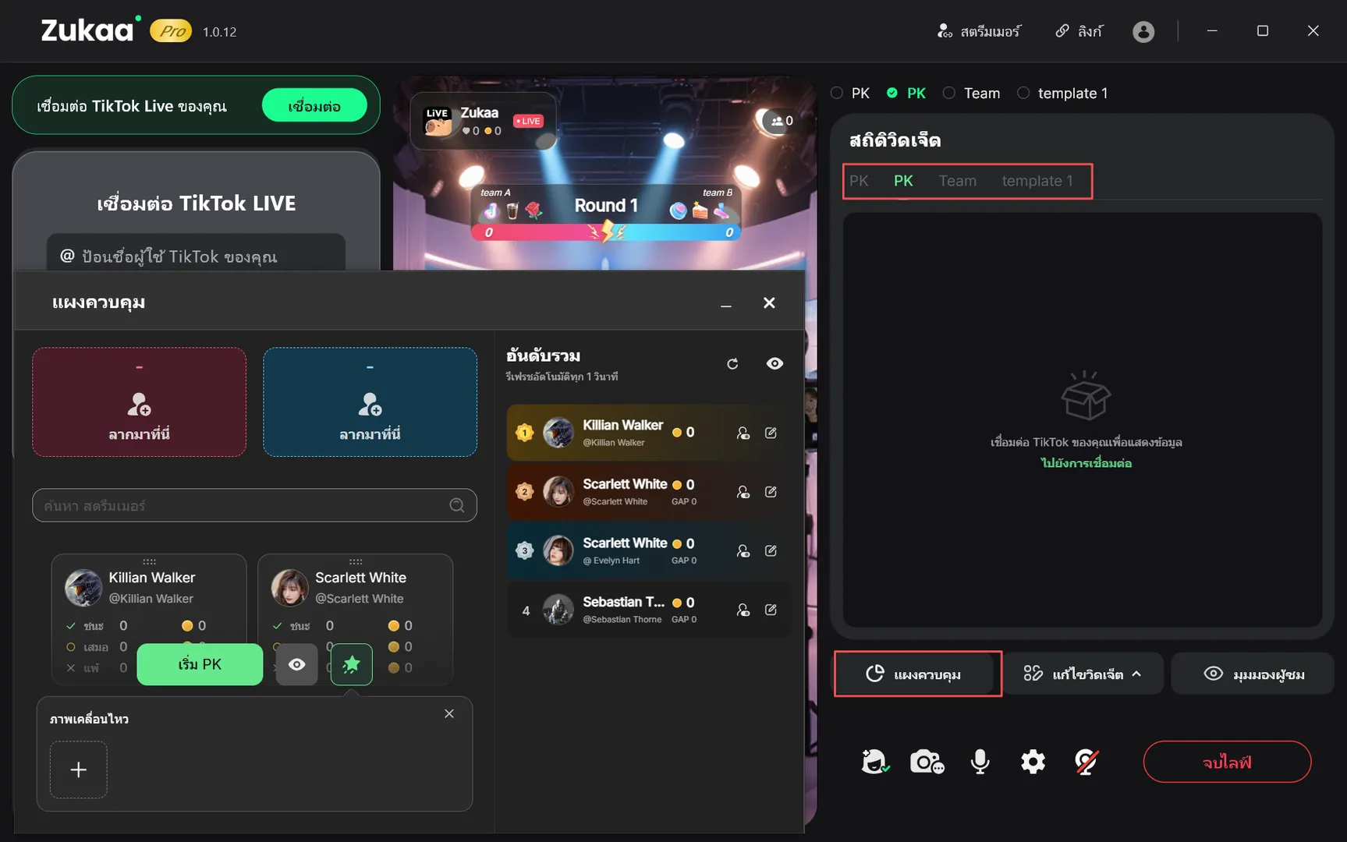Click the red team drop zone

140,402
